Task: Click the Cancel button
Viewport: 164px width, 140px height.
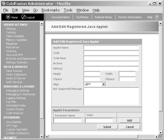Action: [130, 127]
